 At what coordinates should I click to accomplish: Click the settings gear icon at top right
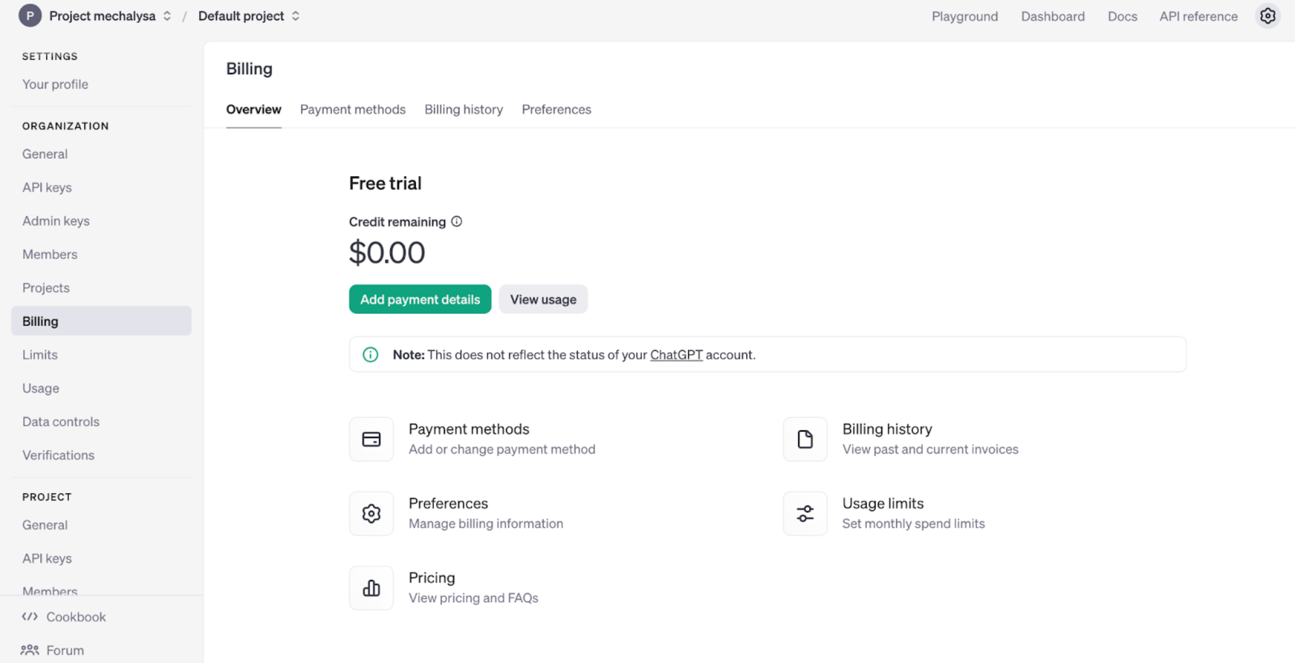1267,16
